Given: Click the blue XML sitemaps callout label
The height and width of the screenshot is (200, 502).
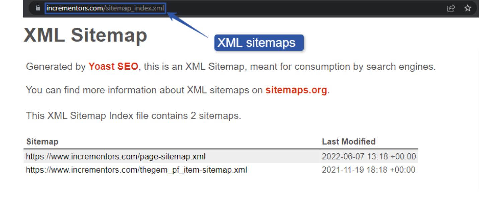Looking at the screenshot, I should 260,42.
